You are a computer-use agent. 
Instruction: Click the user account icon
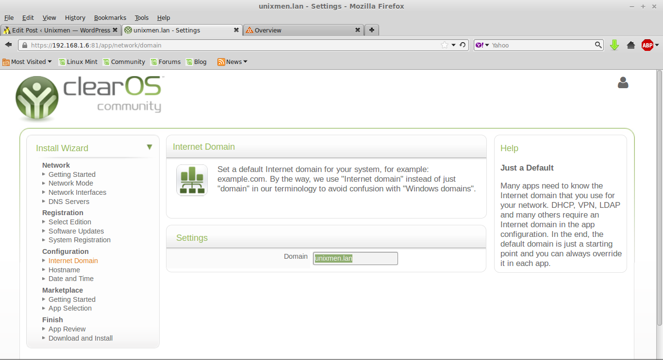pyautogui.click(x=623, y=83)
